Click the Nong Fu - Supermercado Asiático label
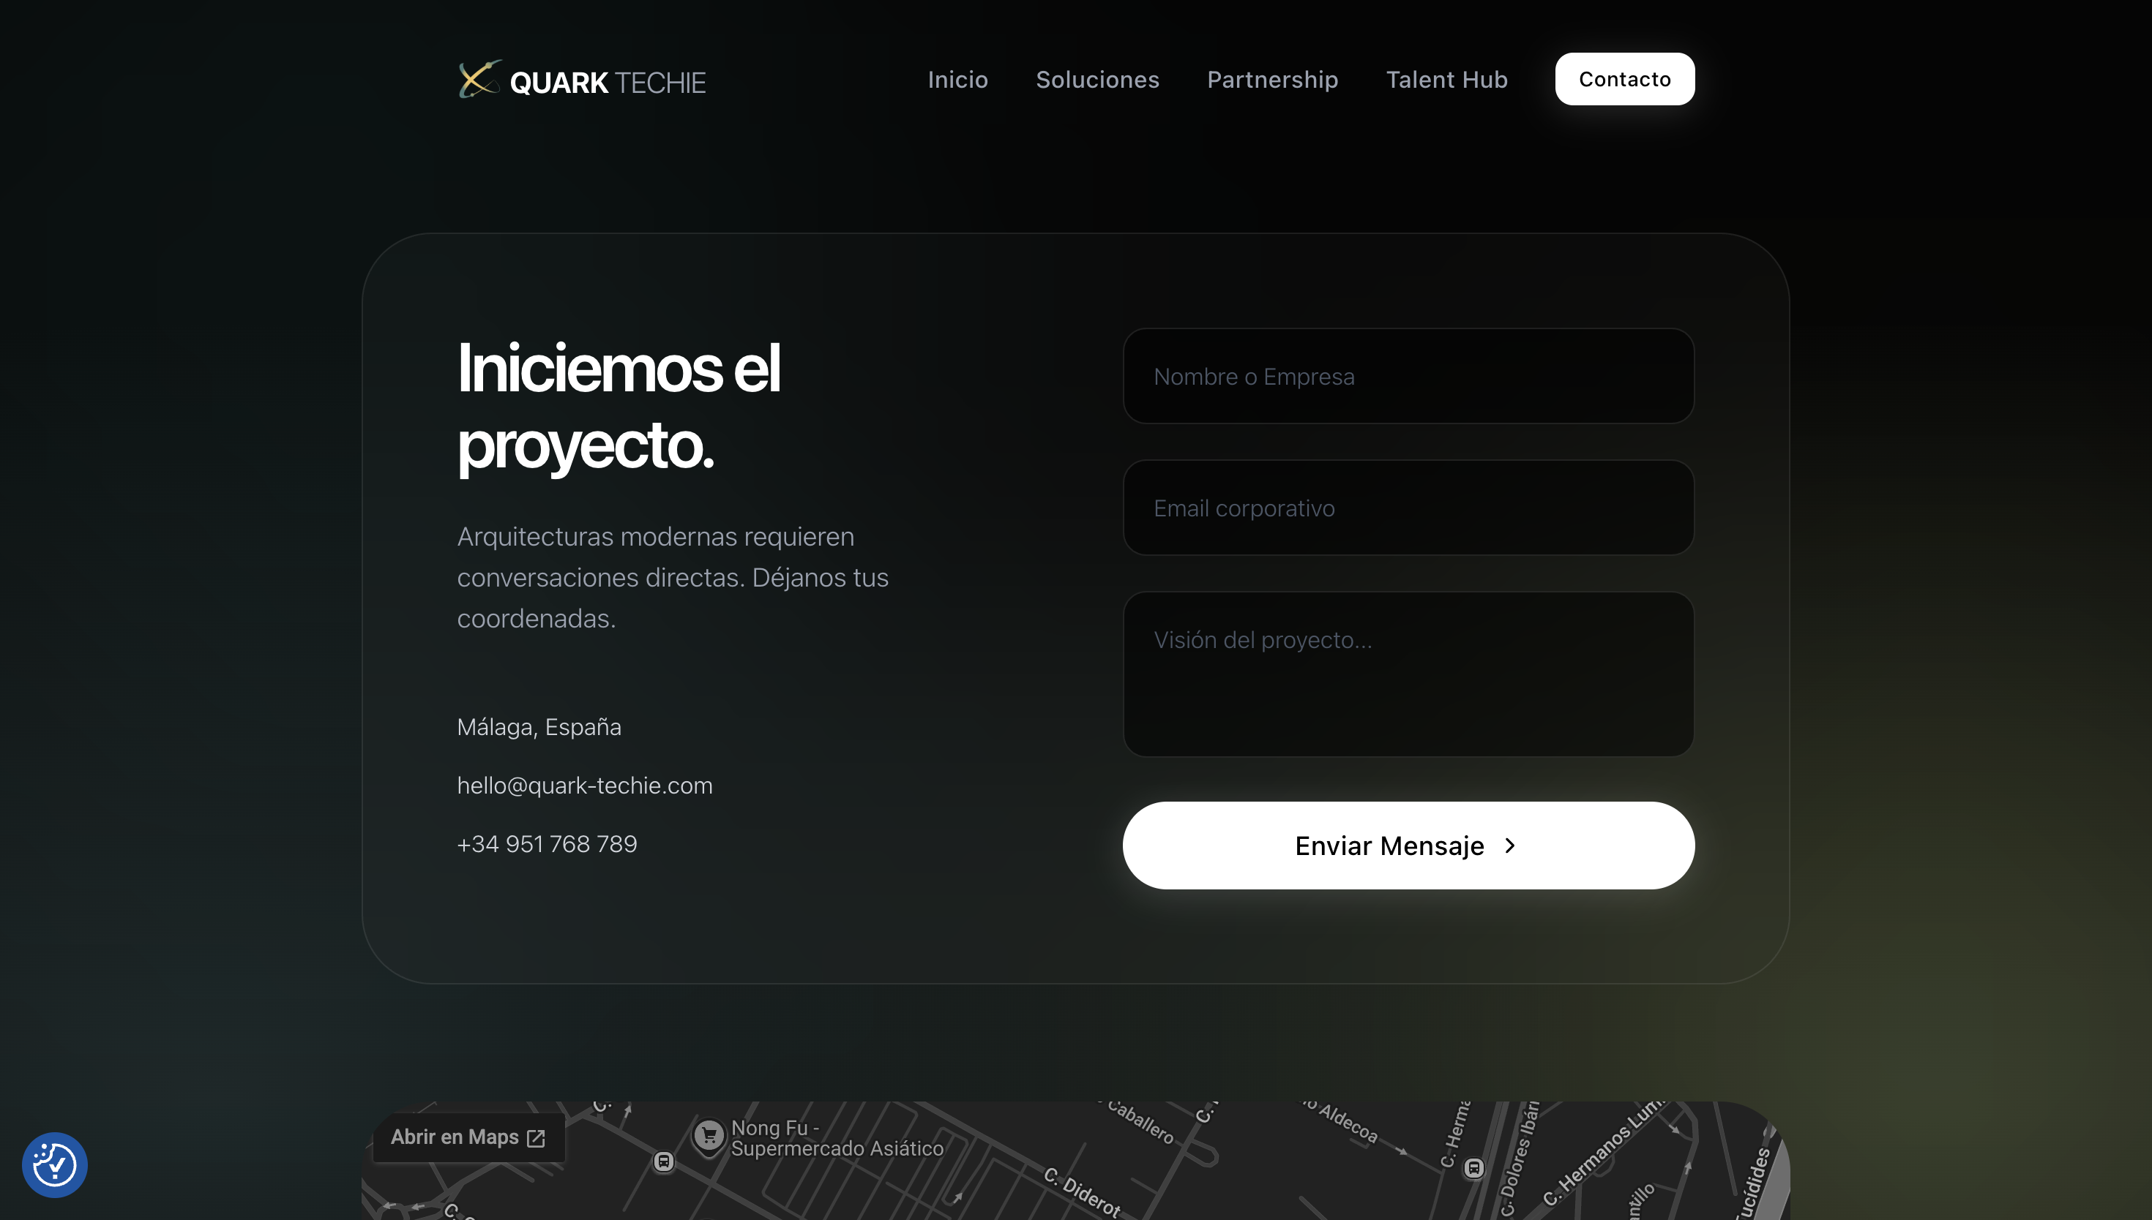The width and height of the screenshot is (2152, 1220). tap(837, 1138)
